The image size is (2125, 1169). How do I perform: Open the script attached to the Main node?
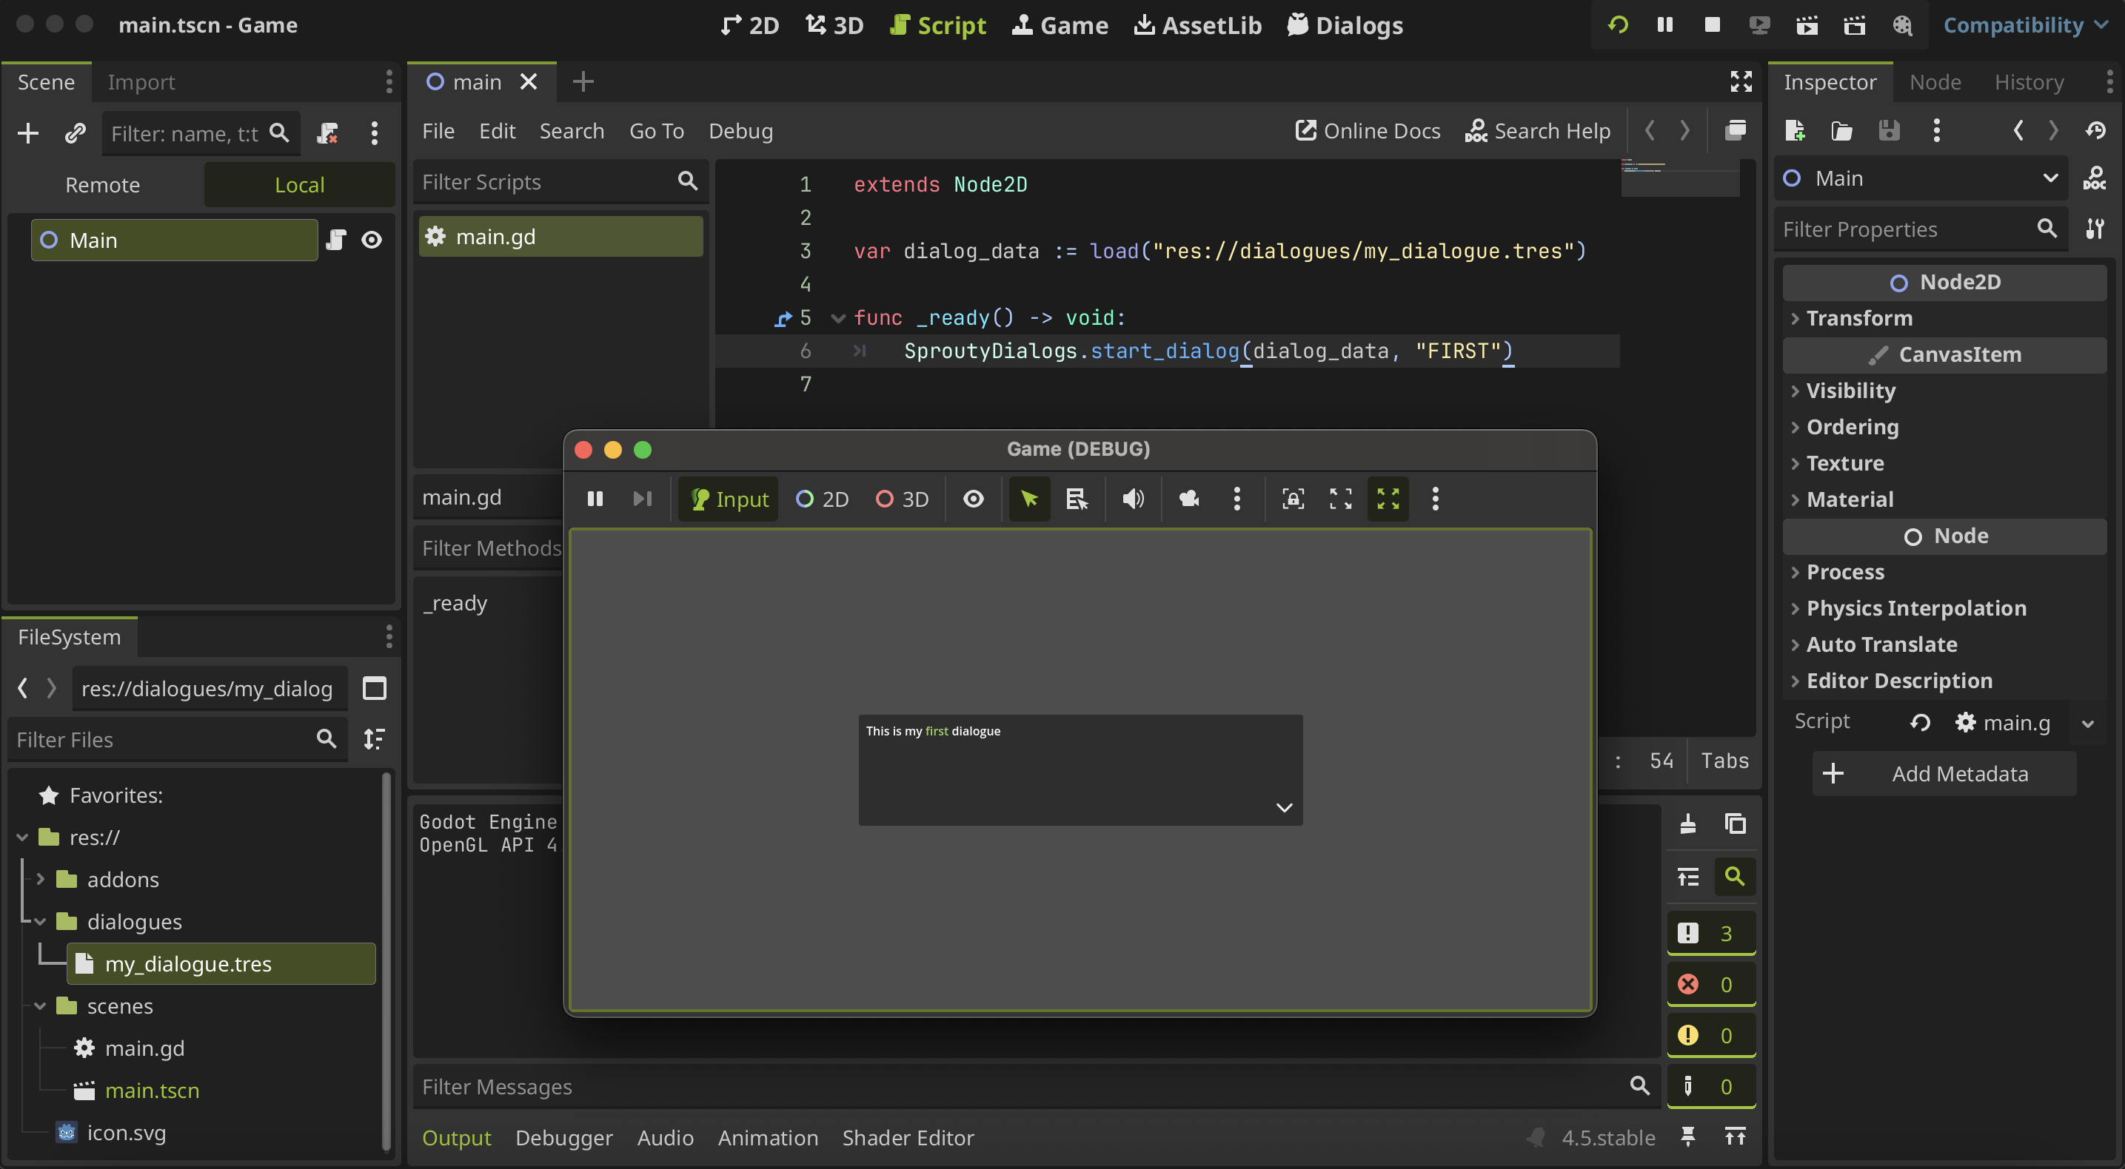click(x=335, y=240)
